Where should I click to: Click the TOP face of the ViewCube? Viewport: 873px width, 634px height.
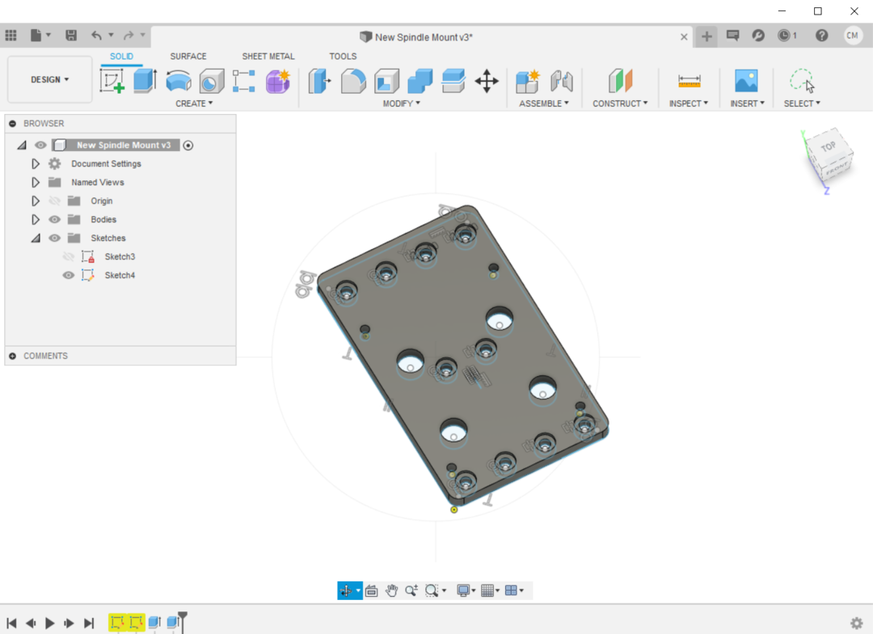pyautogui.click(x=828, y=148)
